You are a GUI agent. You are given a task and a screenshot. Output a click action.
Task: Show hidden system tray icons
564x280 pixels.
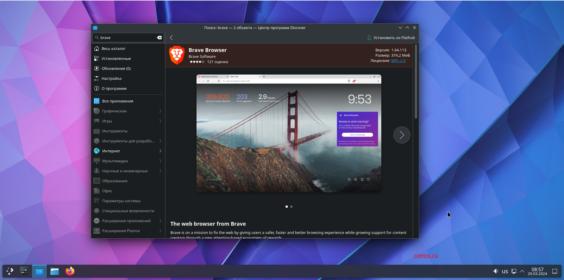tap(522, 271)
